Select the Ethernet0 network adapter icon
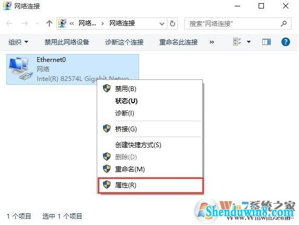The image size is (299, 225). tap(20, 69)
